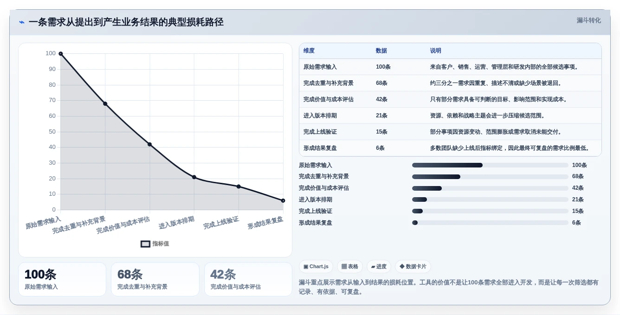Click the 进入版本排期 label in the progress list

pos(316,199)
